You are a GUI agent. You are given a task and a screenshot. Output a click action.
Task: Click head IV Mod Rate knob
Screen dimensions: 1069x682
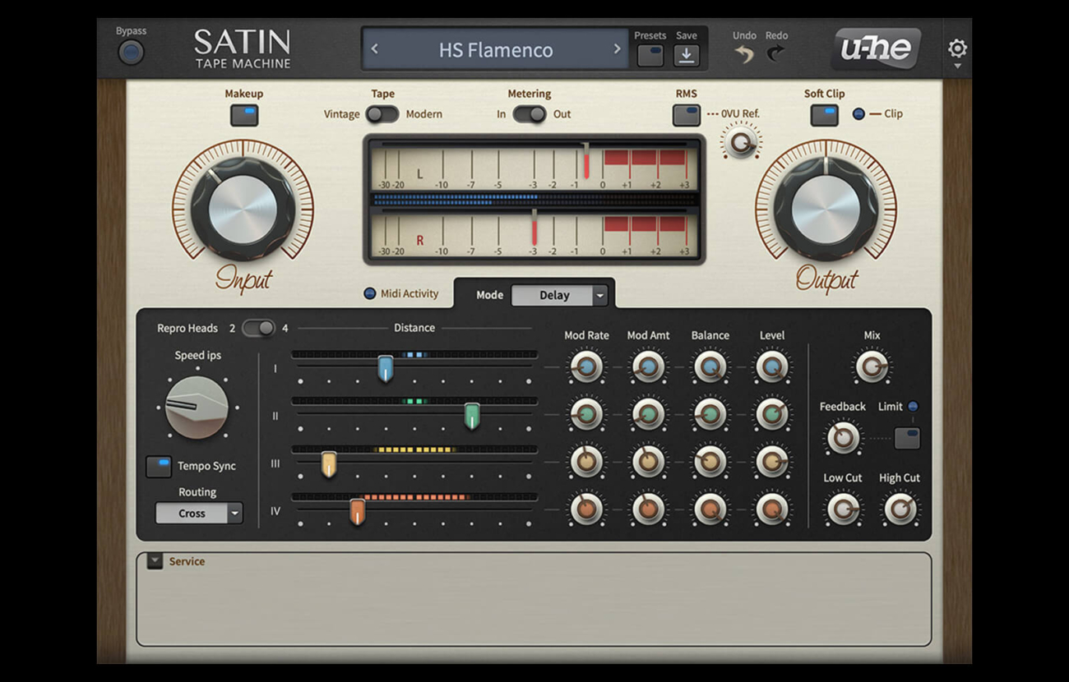tap(586, 510)
